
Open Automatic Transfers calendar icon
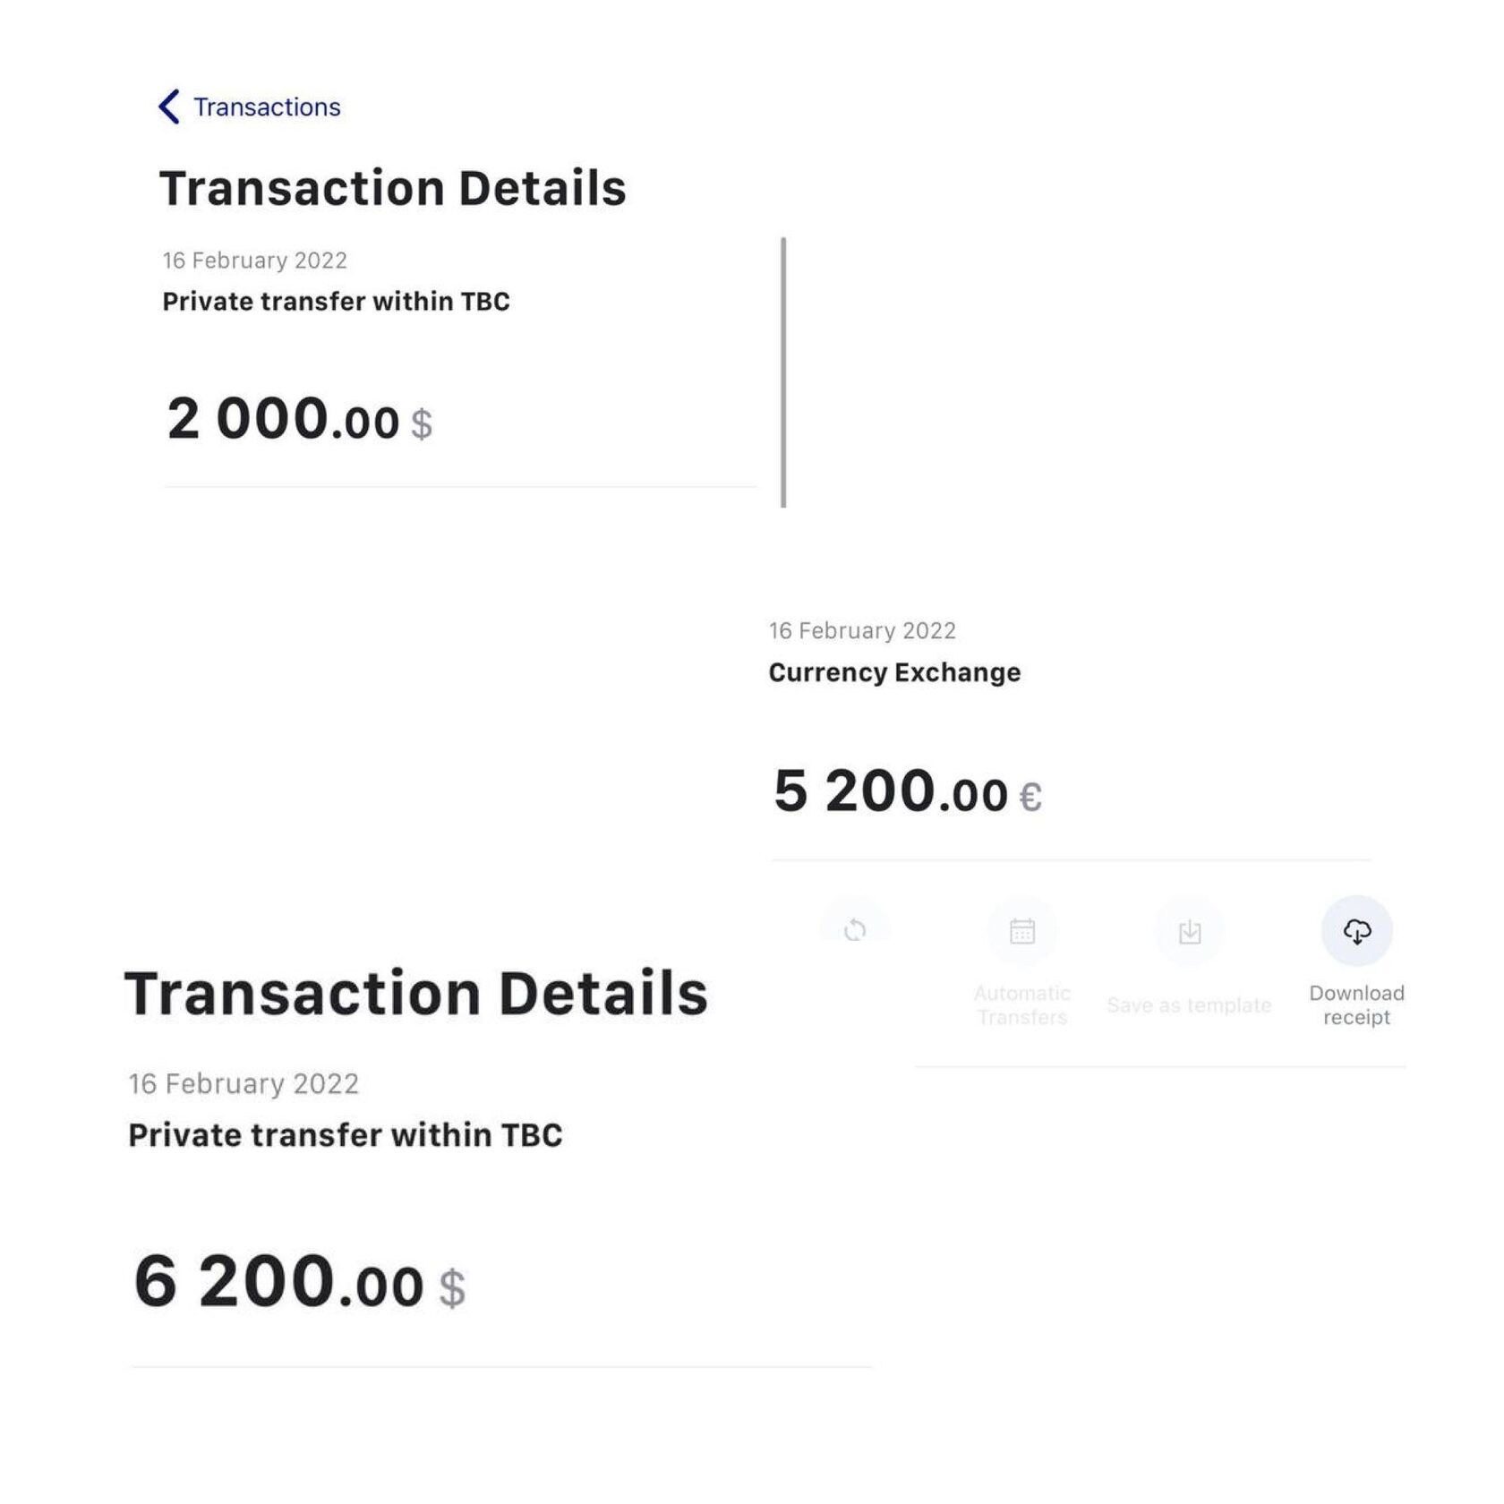1022,932
